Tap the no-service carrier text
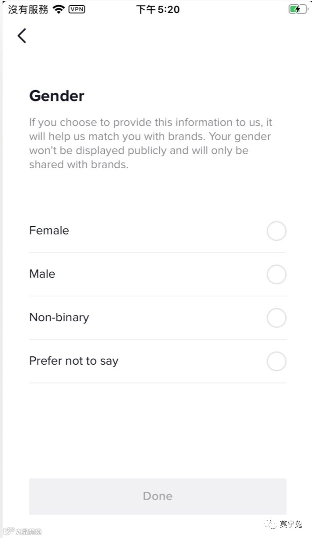Screen dimensions: 312x538 (28, 10)
